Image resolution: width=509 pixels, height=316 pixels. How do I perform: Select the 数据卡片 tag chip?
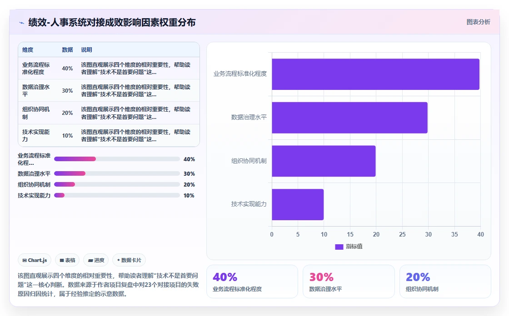[129, 260]
